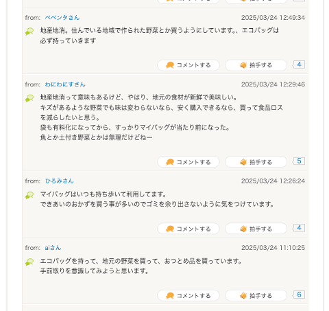Open ペペンタさん user profile link

pyautogui.click(x=62, y=18)
